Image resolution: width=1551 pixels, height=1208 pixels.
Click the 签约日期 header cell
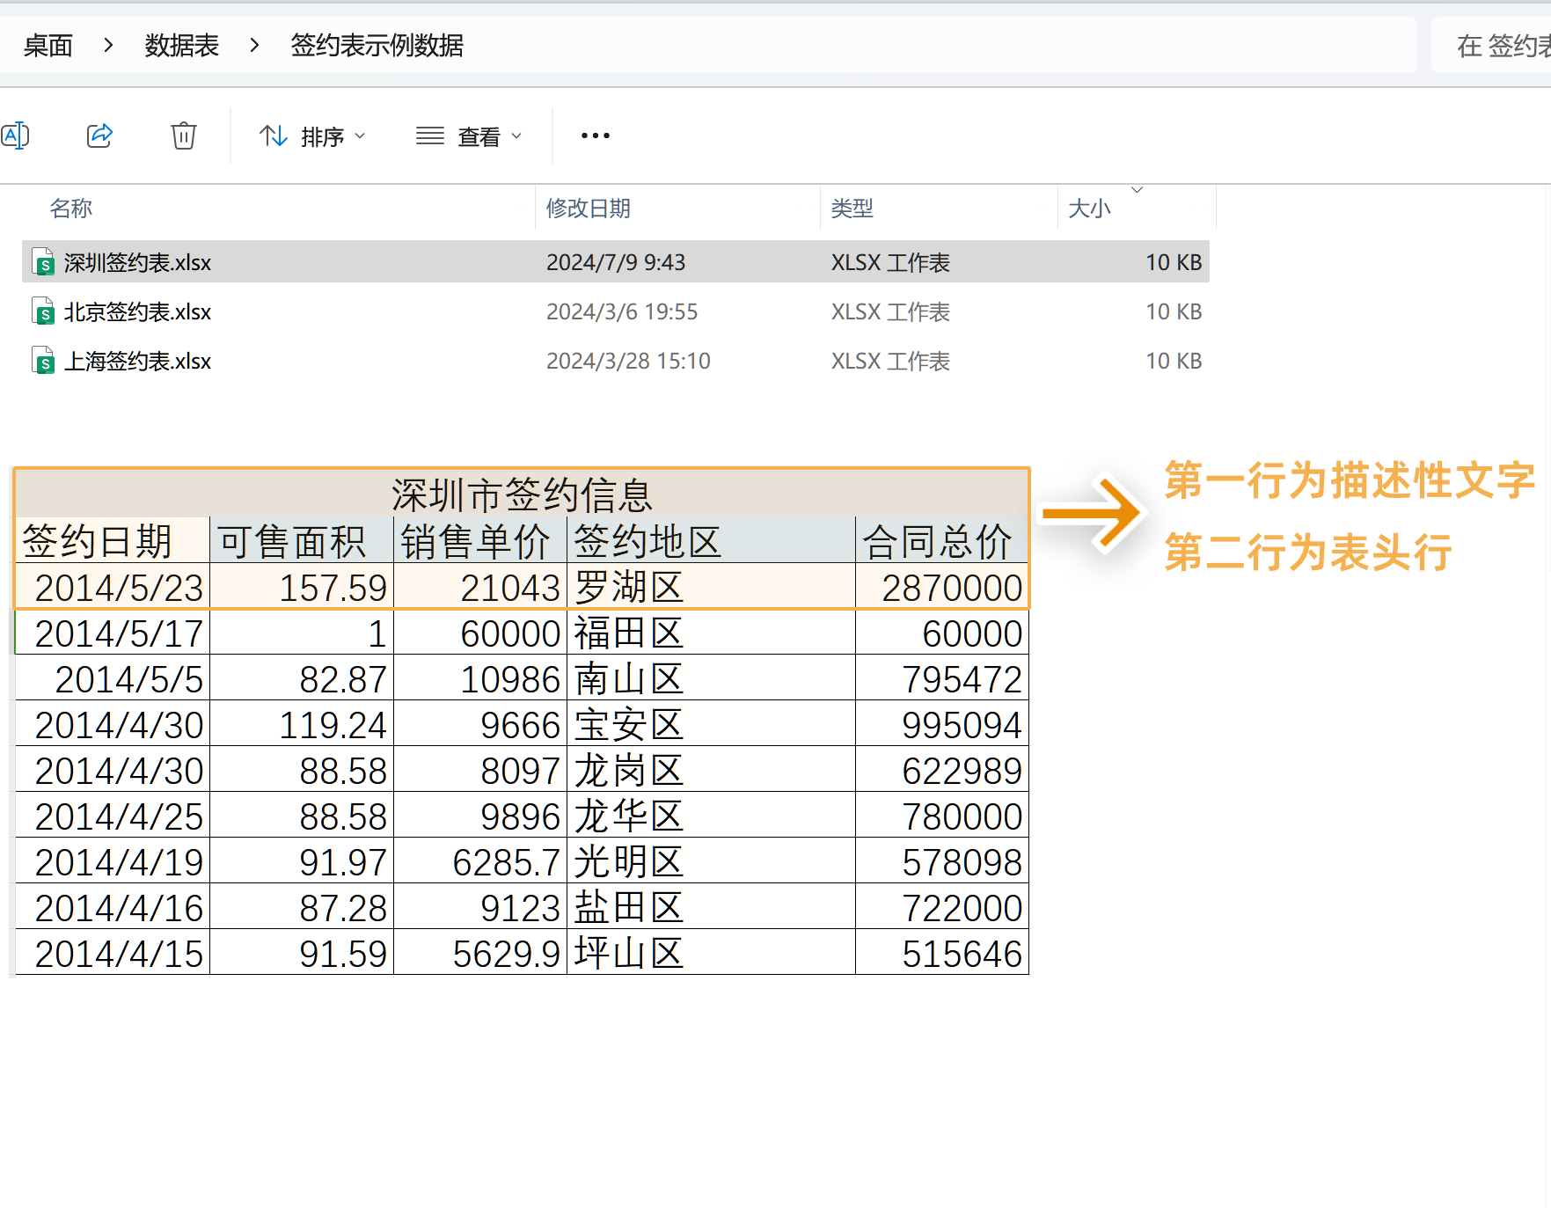tap(113, 540)
